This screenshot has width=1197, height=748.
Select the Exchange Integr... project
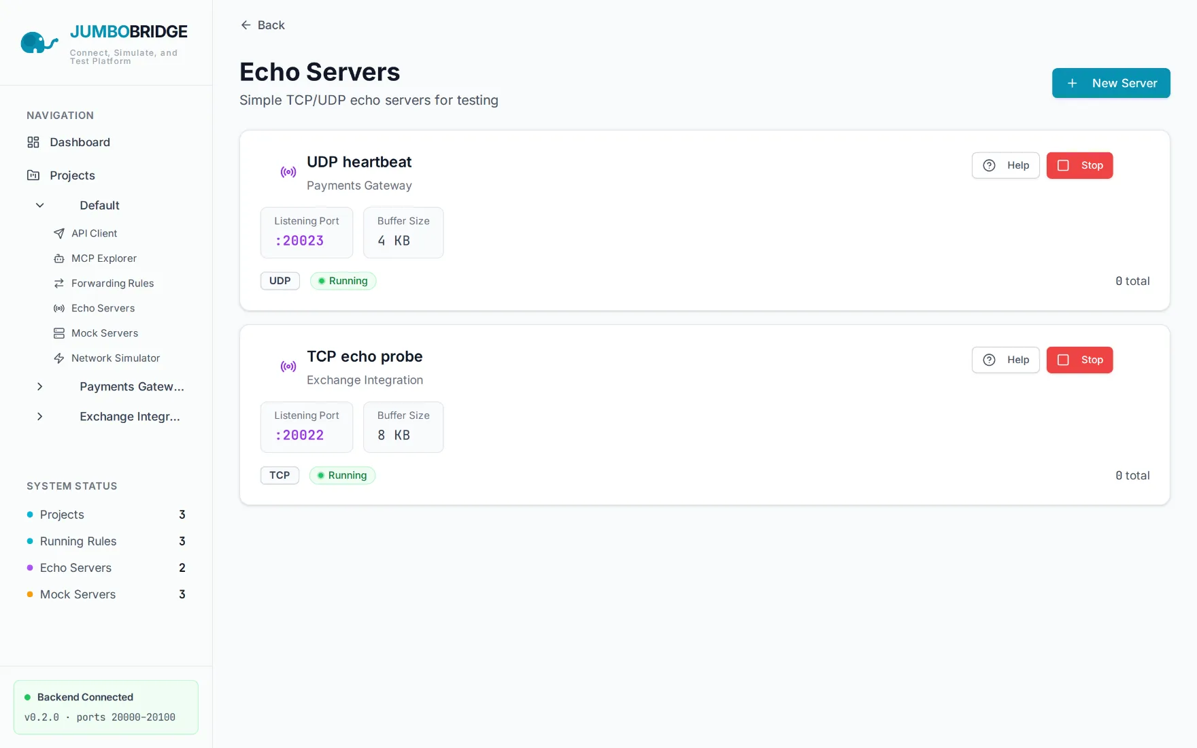point(130,417)
